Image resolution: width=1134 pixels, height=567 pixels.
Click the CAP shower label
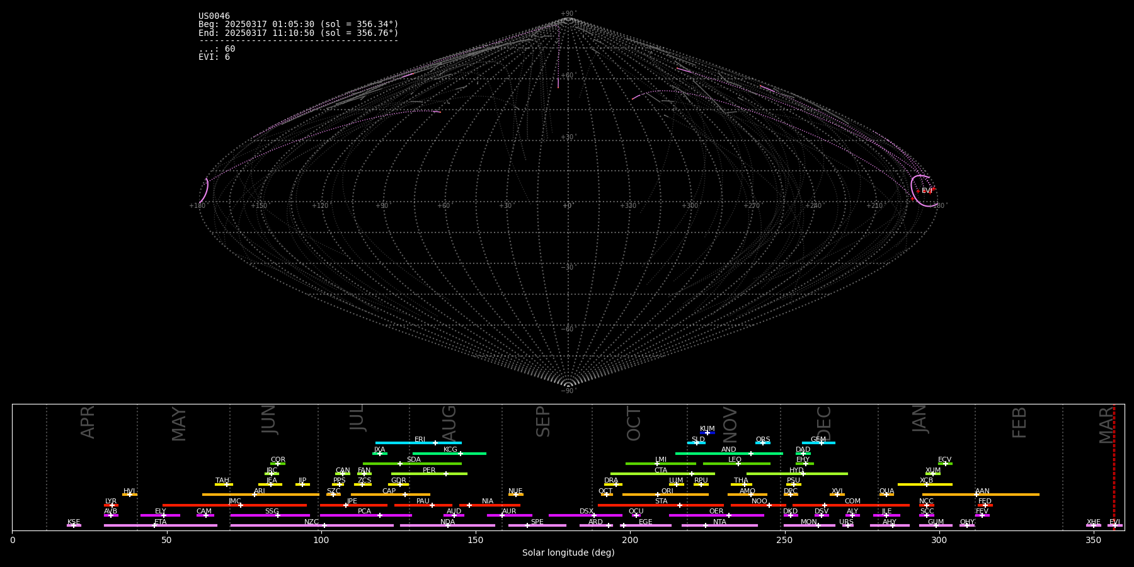389,491
